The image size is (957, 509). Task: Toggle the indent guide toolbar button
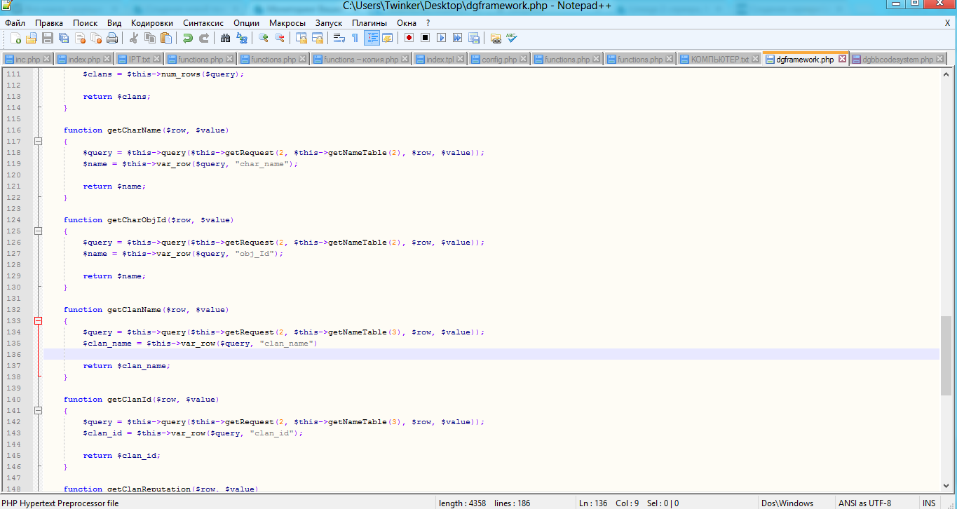pos(372,38)
